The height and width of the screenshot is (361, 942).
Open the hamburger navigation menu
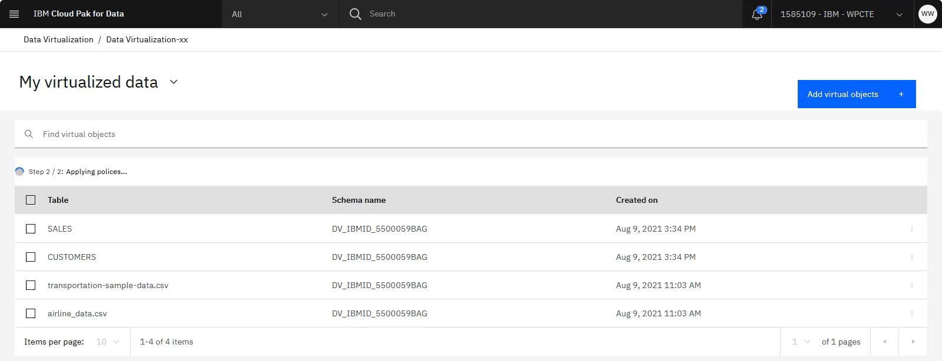pyautogui.click(x=14, y=14)
